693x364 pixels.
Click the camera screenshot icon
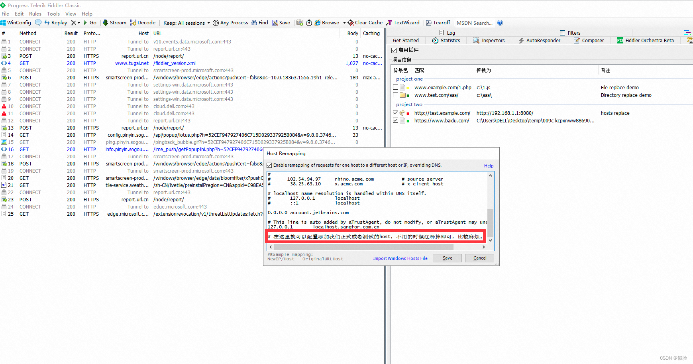[x=300, y=23]
